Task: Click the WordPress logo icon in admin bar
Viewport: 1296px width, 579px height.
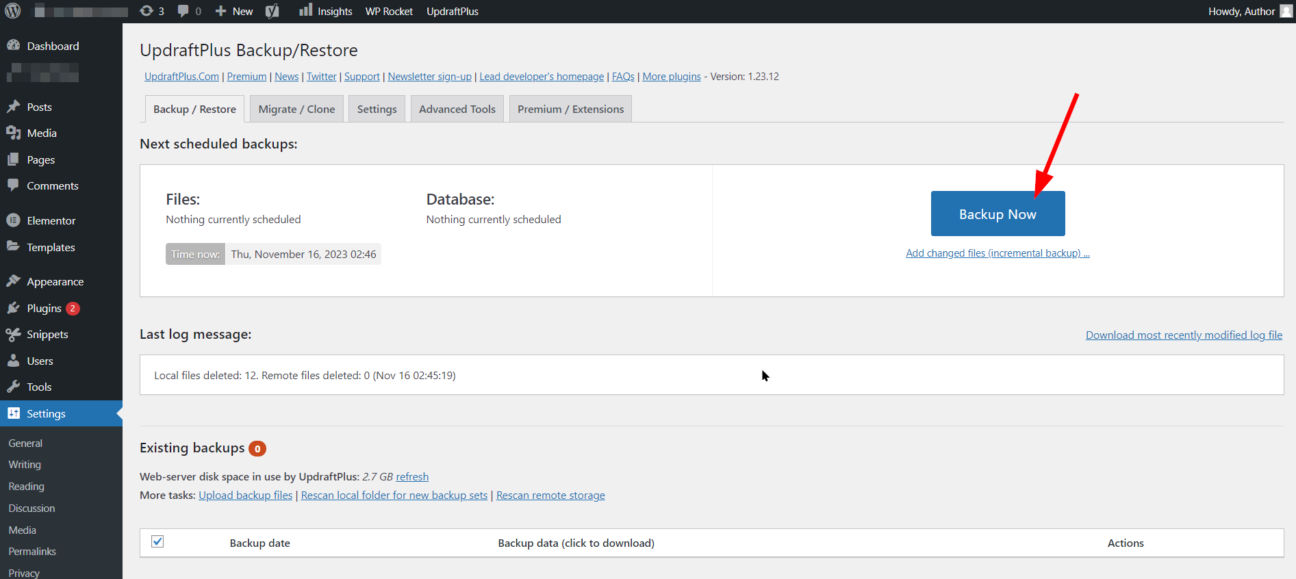Action: coord(13,11)
